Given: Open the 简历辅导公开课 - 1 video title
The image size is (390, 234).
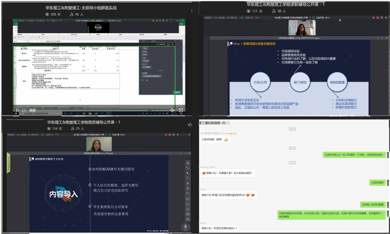Looking at the screenshot, I should coord(83,122).
